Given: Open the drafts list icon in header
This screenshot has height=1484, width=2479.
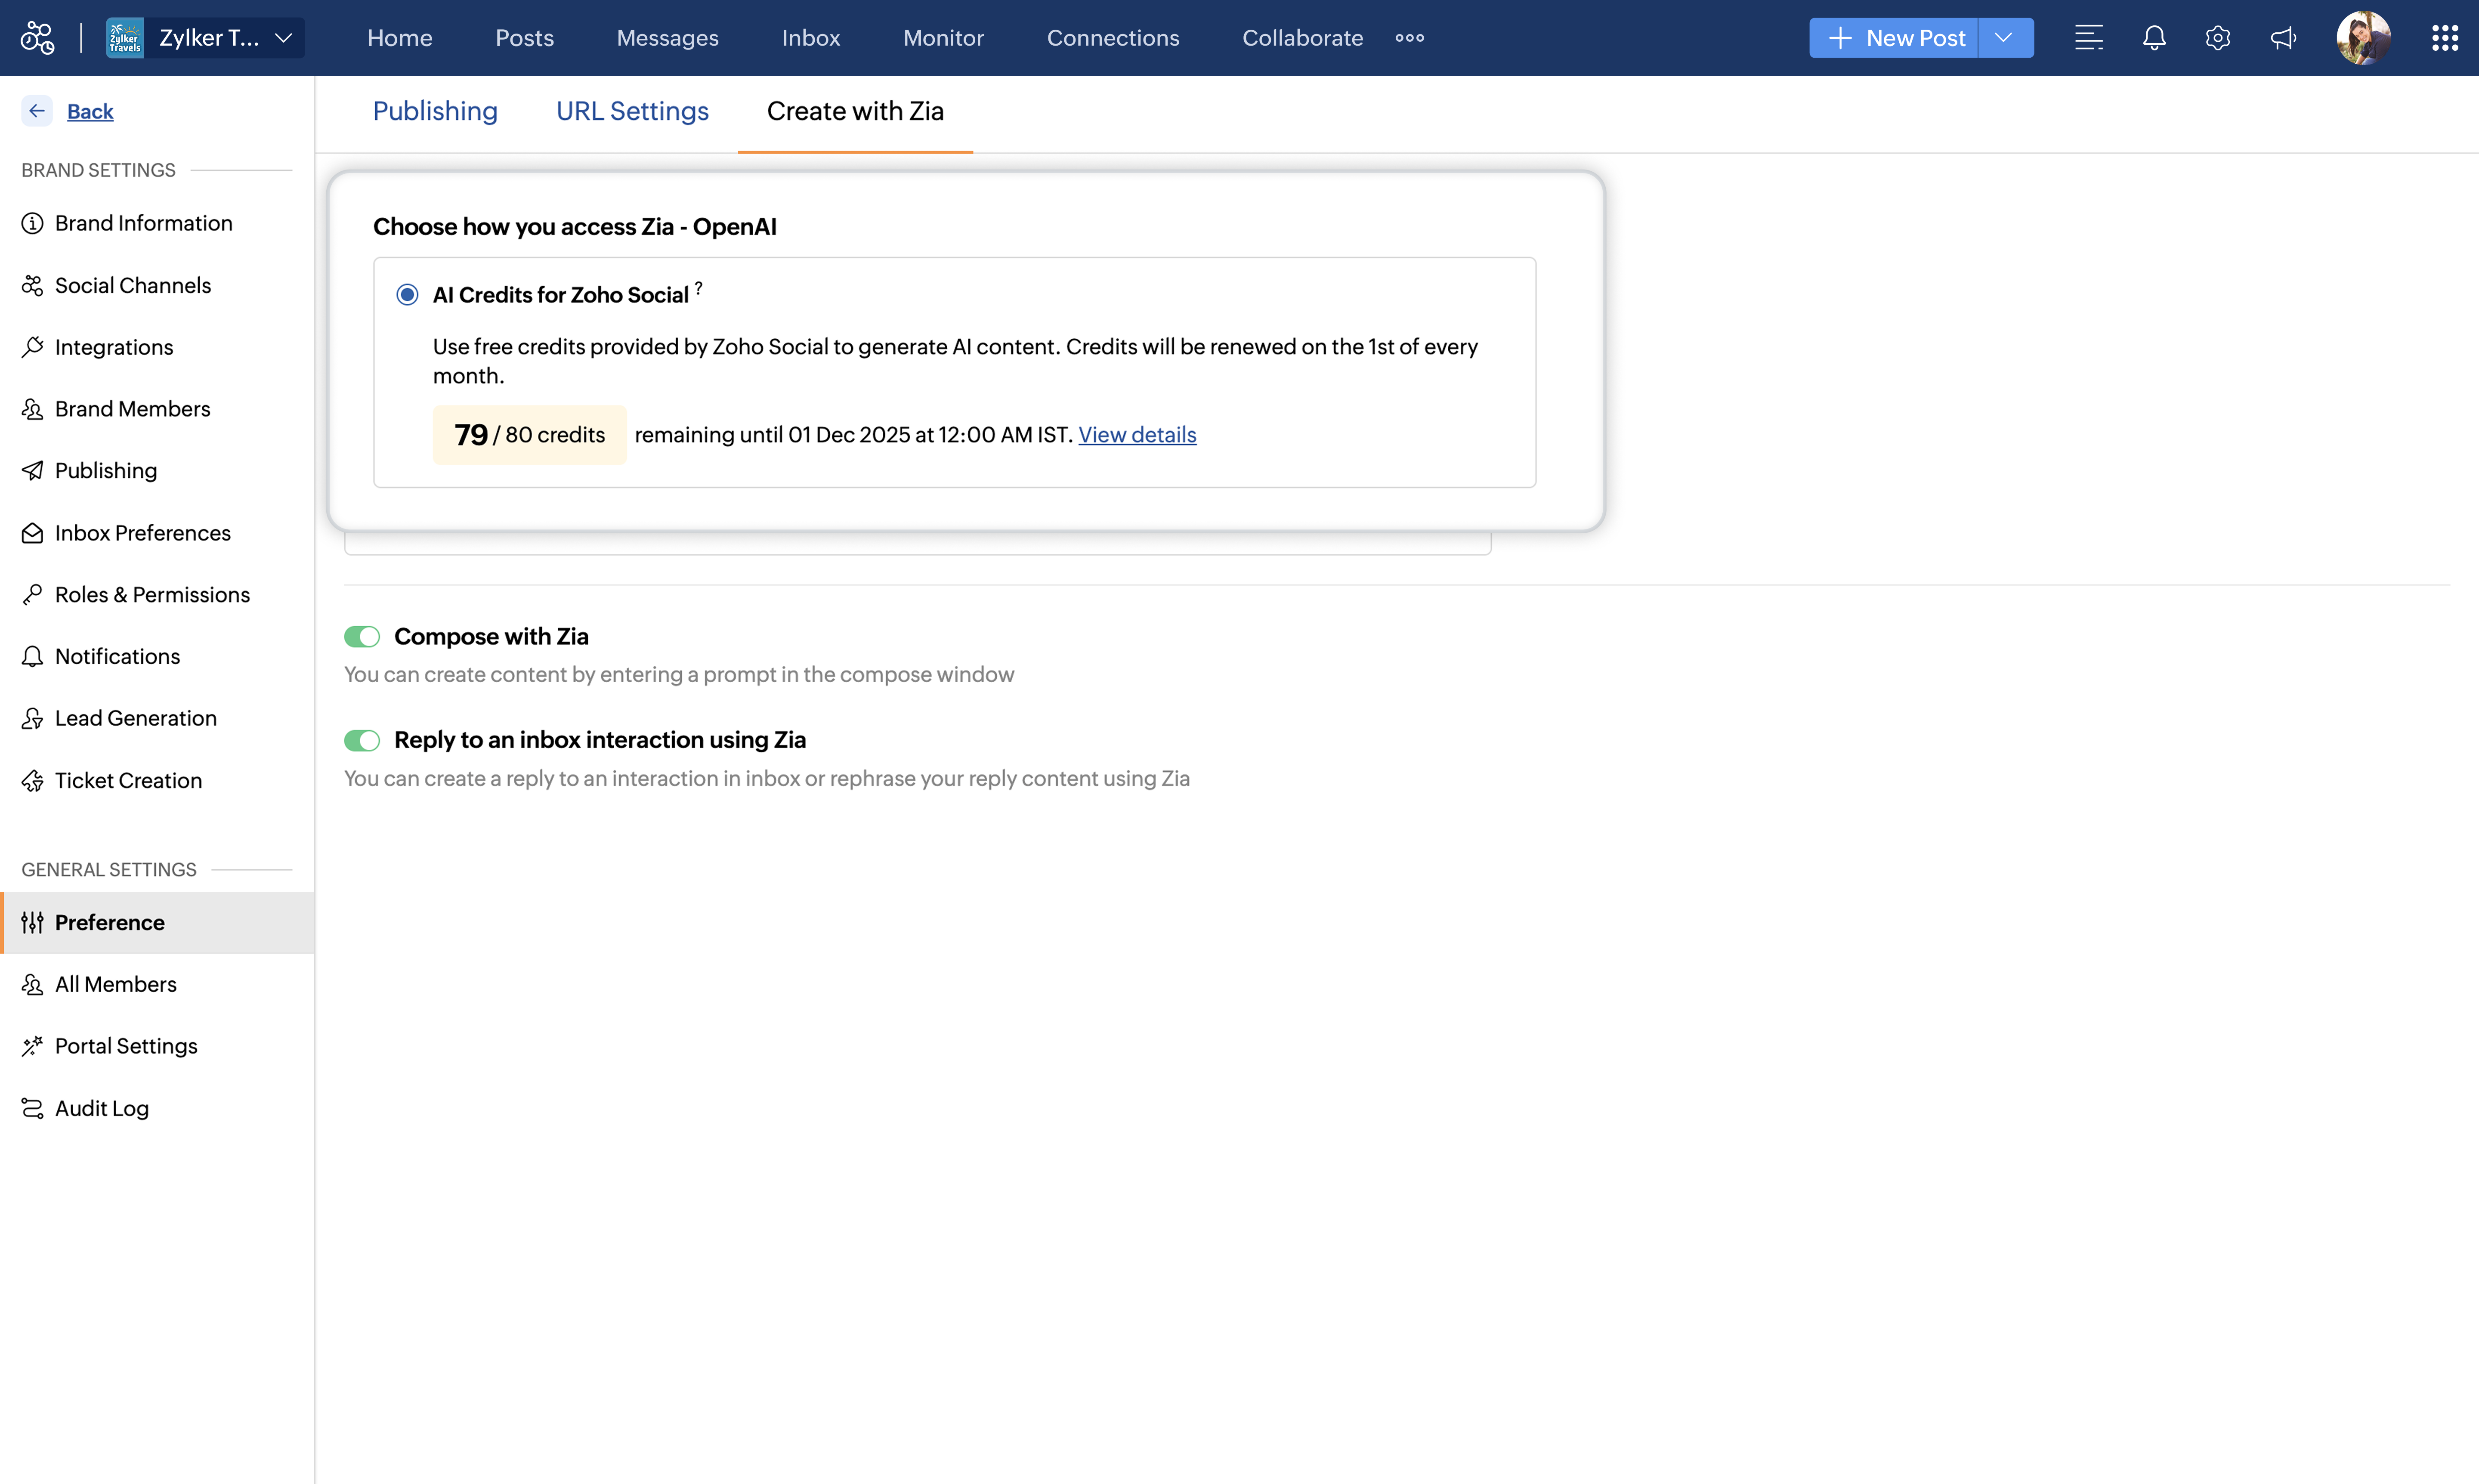Looking at the screenshot, I should [2088, 38].
